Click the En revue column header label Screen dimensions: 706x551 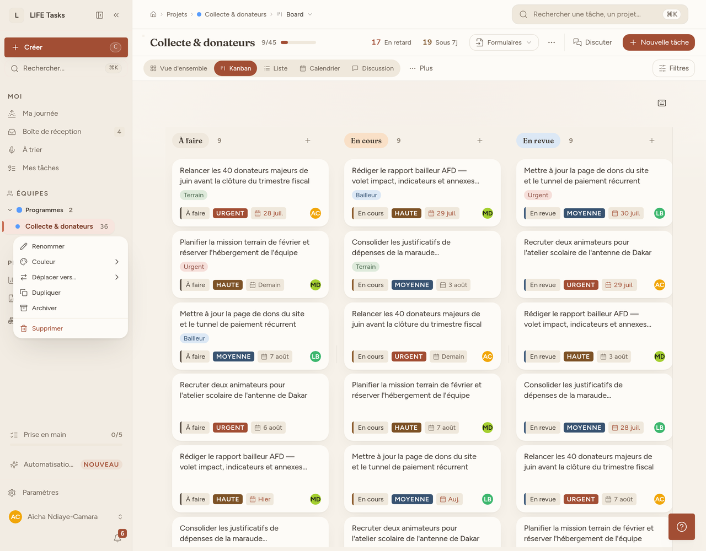point(538,141)
